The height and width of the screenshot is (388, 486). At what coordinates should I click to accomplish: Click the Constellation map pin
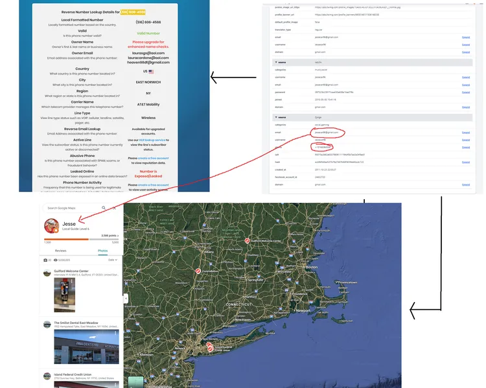pos(199,272)
